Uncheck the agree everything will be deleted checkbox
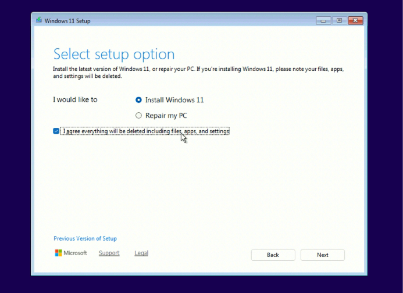Screen dimensions: 403x293 56,131
